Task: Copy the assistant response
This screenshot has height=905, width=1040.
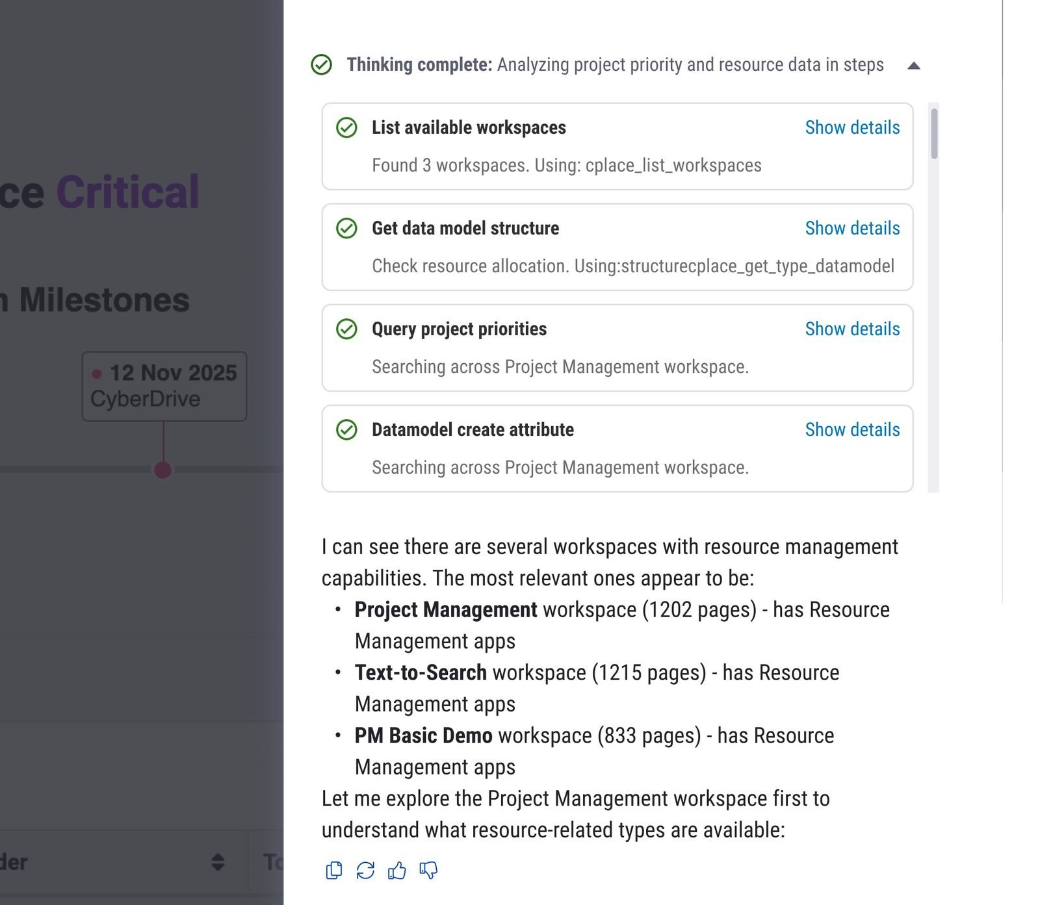Action: point(334,870)
